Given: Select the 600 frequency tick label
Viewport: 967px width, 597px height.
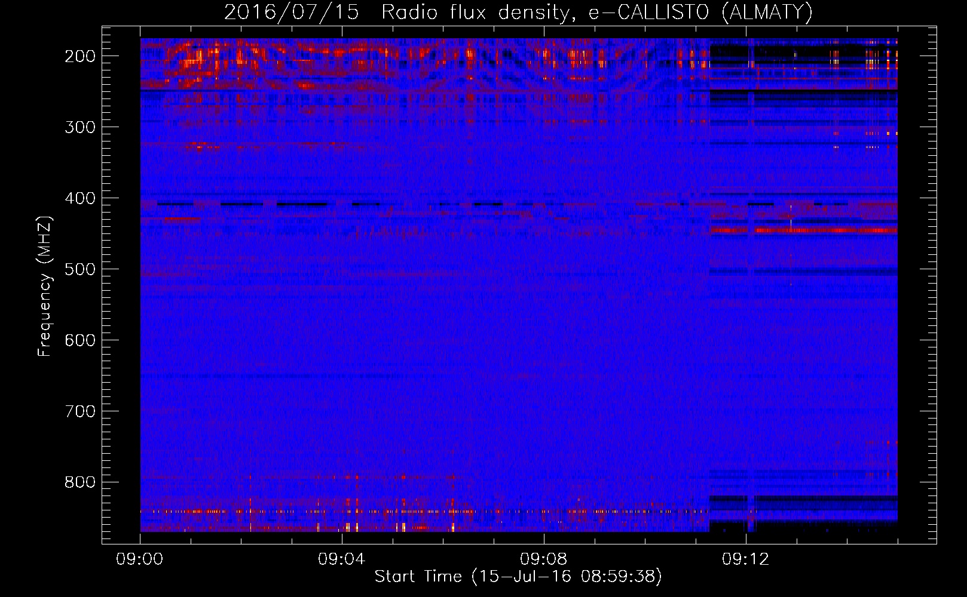Looking at the screenshot, I should pyautogui.click(x=80, y=340).
